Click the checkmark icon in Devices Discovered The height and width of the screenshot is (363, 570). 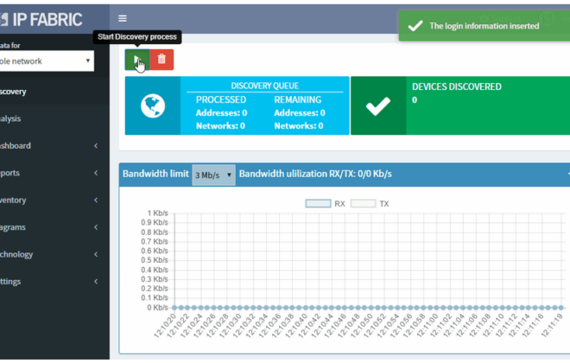click(x=377, y=105)
